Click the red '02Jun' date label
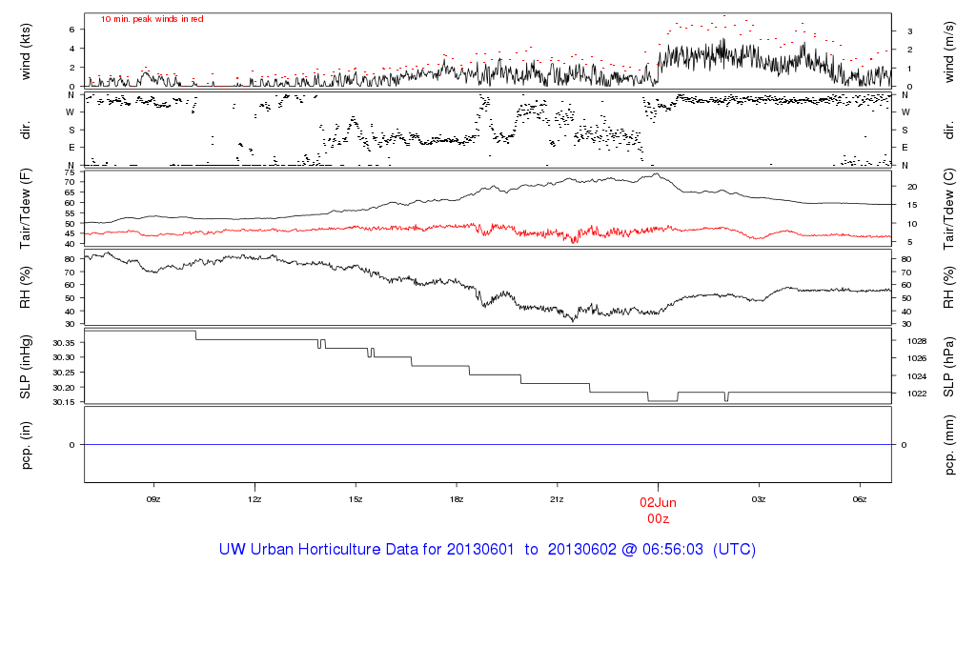This screenshot has width=976, height=667. click(658, 503)
